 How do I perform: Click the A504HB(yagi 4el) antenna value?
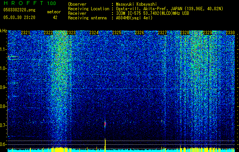pyautogui.click(x=134, y=18)
